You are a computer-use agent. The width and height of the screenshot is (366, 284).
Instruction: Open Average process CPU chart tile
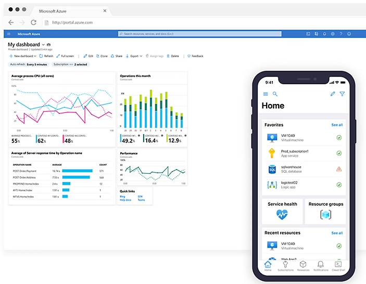(62, 109)
